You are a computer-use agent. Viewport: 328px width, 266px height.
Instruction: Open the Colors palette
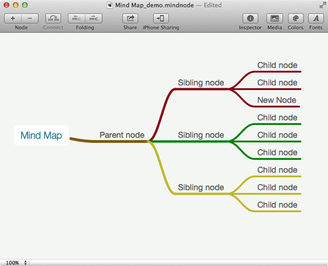pos(296,18)
